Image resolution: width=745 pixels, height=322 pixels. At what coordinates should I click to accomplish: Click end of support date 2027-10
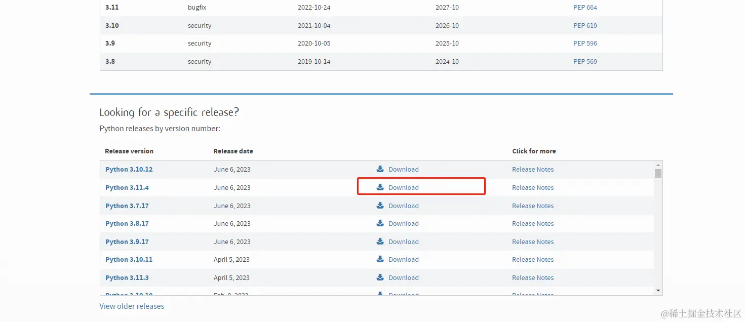447,7
